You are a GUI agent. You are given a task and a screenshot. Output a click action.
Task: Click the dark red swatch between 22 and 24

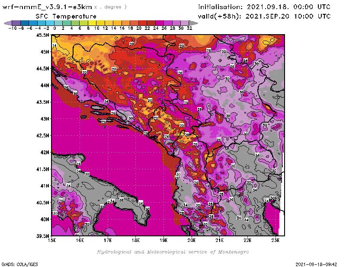[x=151, y=23]
